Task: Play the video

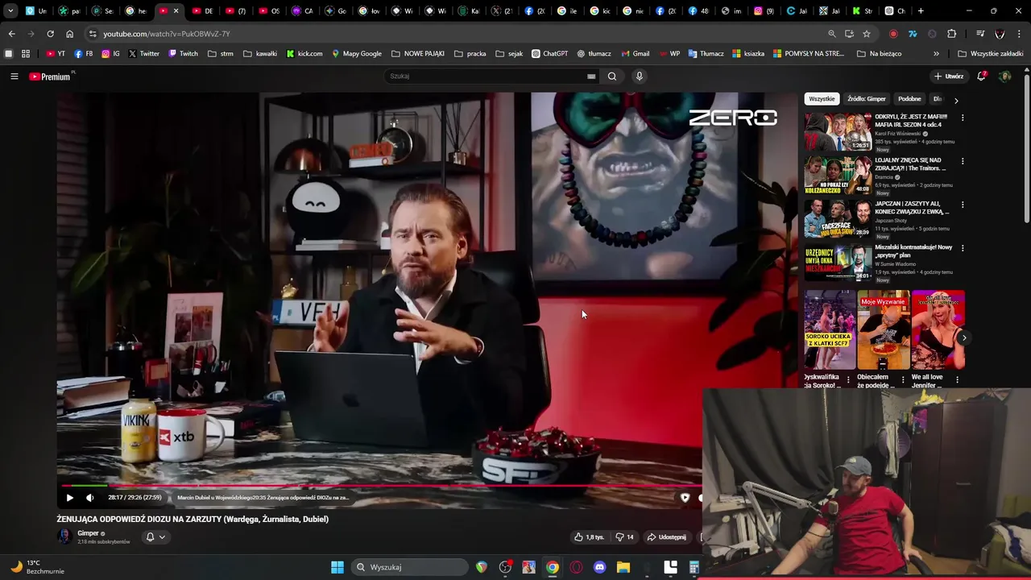Action: click(x=69, y=498)
